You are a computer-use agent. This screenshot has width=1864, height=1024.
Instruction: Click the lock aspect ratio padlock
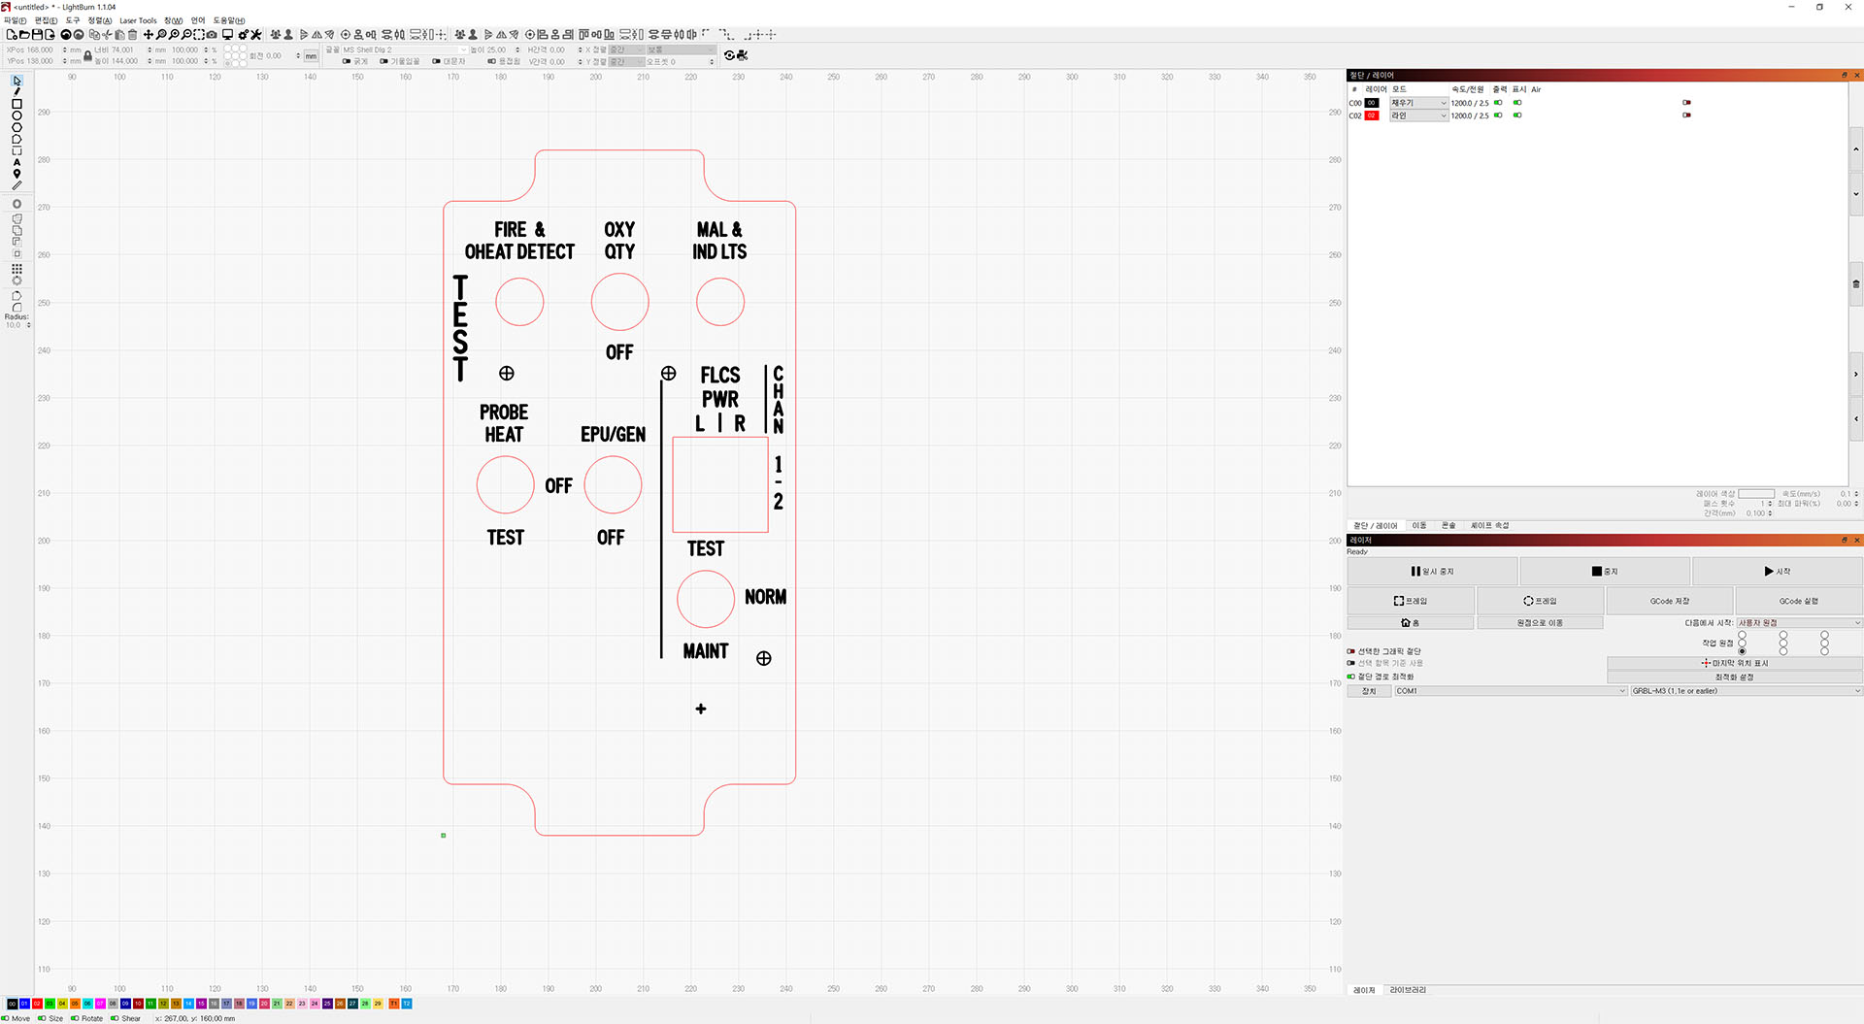(87, 55)
